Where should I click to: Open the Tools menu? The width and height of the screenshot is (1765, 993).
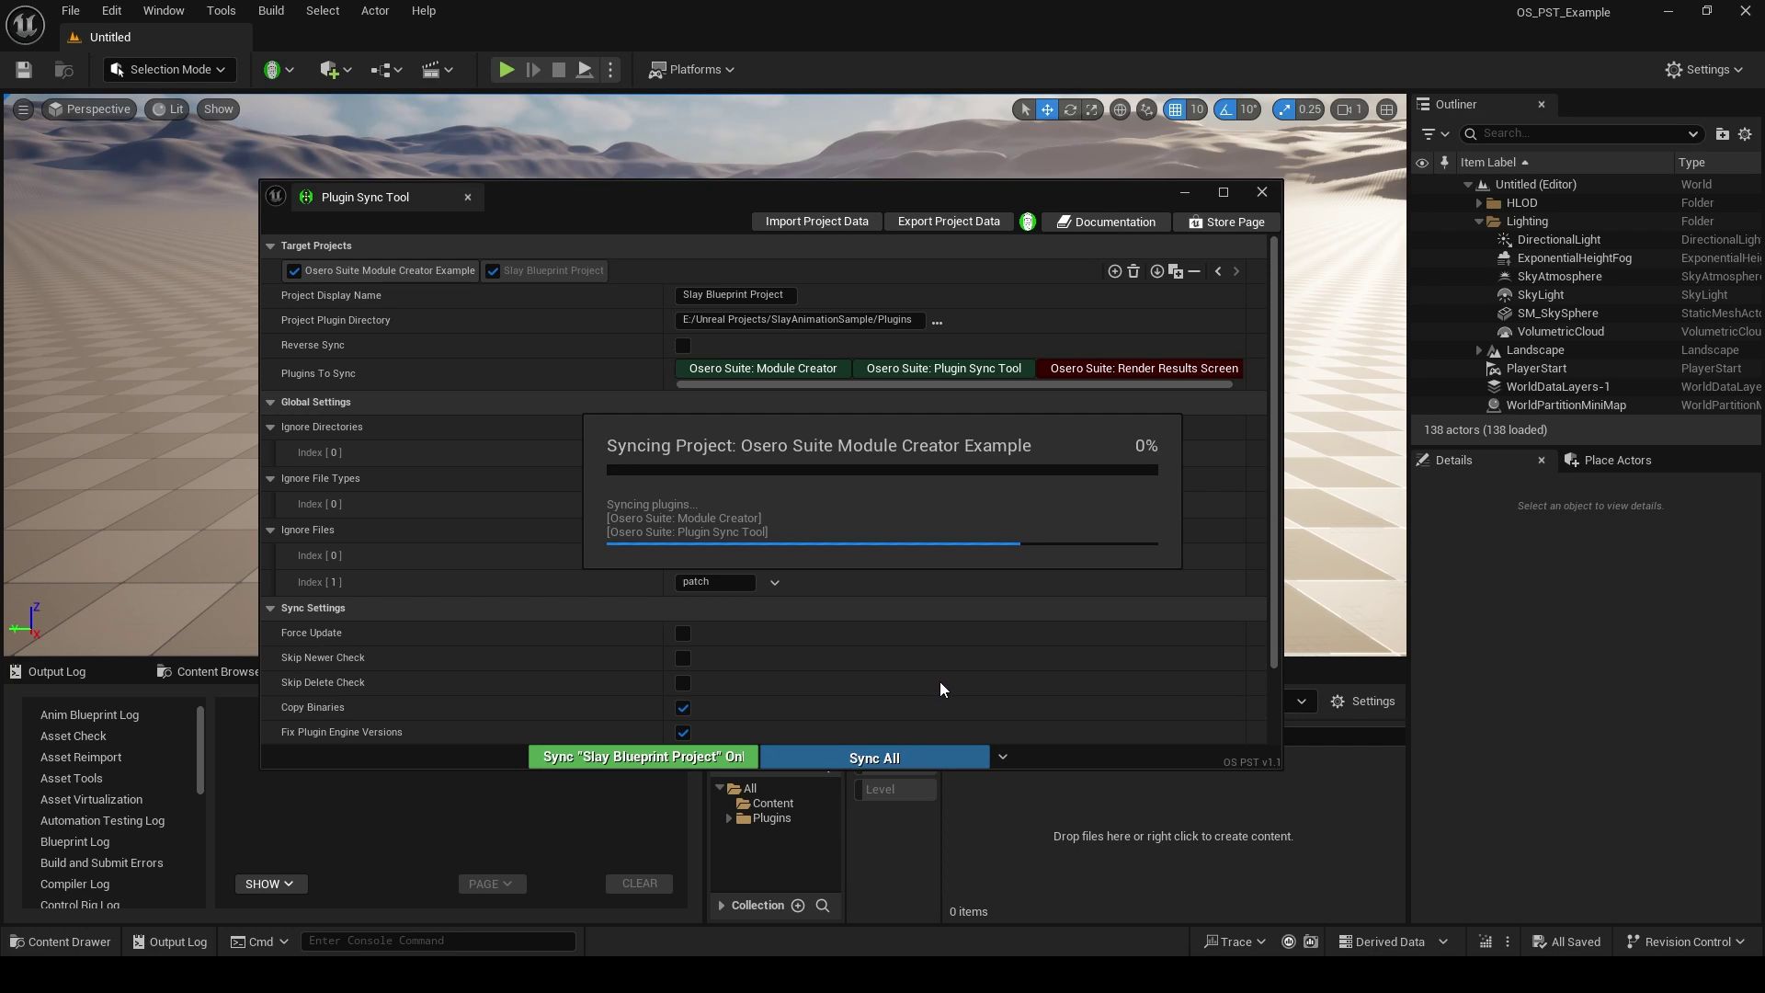pos(221,11)
